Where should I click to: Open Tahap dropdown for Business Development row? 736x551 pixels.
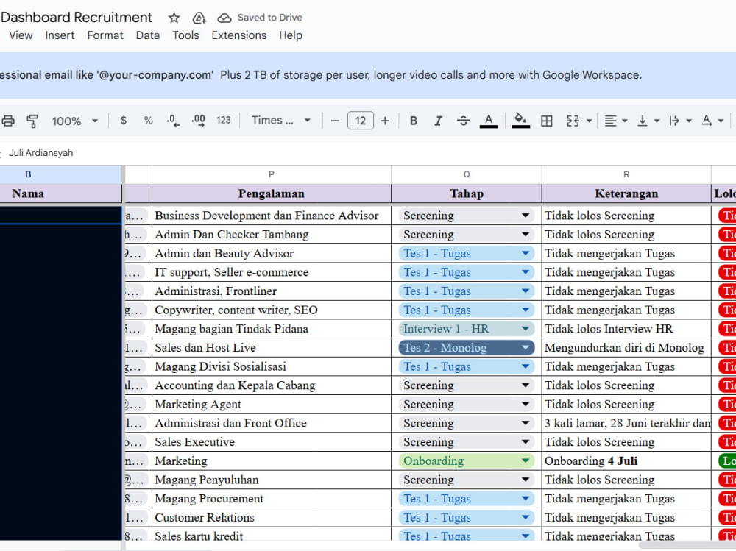pyautogui.click(x=526, y=216)
